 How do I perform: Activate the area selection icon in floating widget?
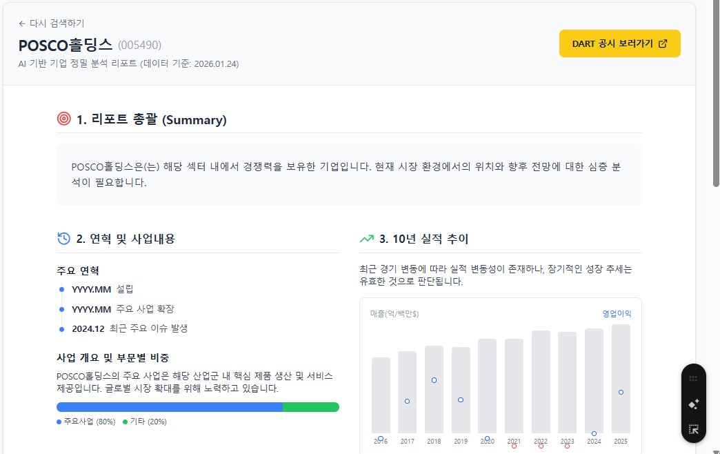tap(693, 429)
